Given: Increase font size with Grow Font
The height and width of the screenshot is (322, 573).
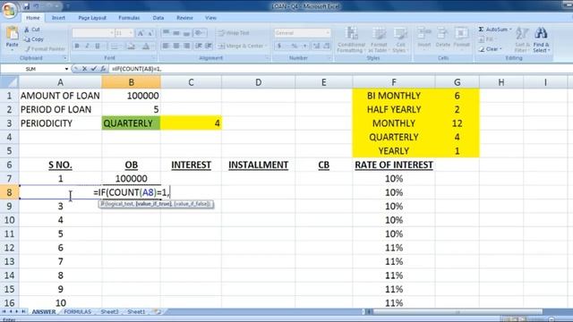Looking at the screenshot, I should (x=141, y=33).
